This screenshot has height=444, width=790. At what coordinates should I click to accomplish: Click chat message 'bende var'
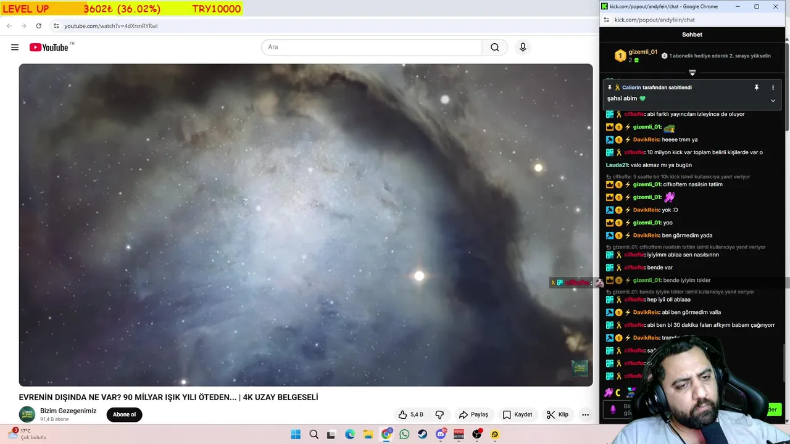(660, 268)
